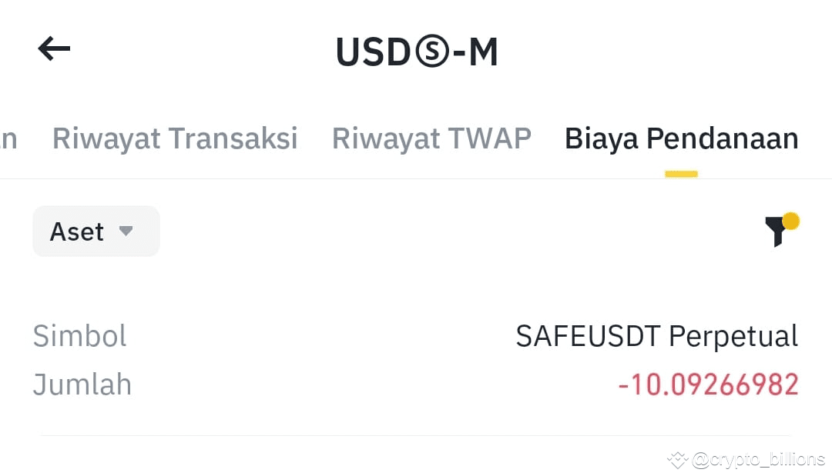832x476 pixels.
Task: Tap SAFEUSDT Perpetual symbol value
Action: [657, 336]
